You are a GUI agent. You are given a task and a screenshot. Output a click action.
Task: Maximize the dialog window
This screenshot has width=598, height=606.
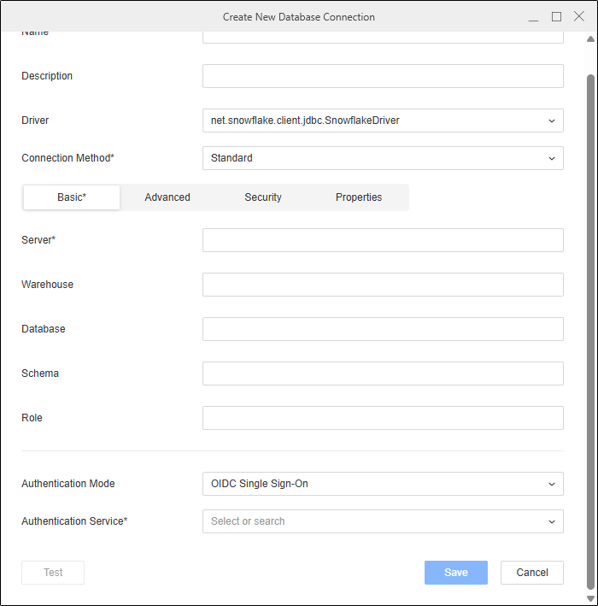(556, 16)
